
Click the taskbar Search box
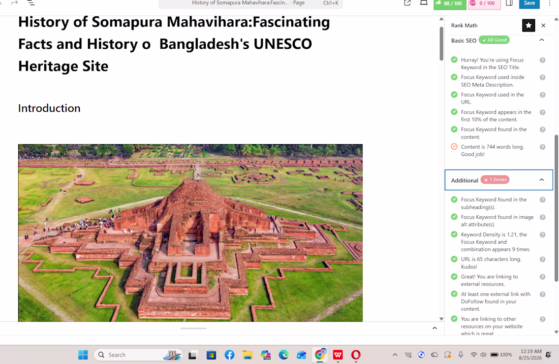(139, 355)
